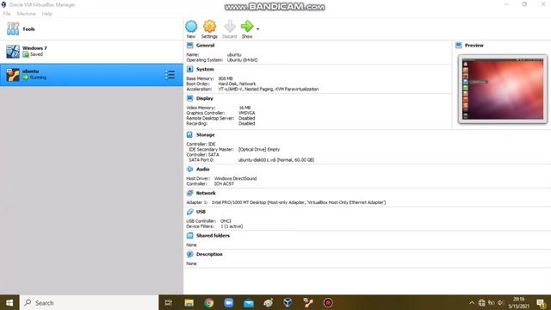Click the USB section plug icon

click(x=189, y=212)
